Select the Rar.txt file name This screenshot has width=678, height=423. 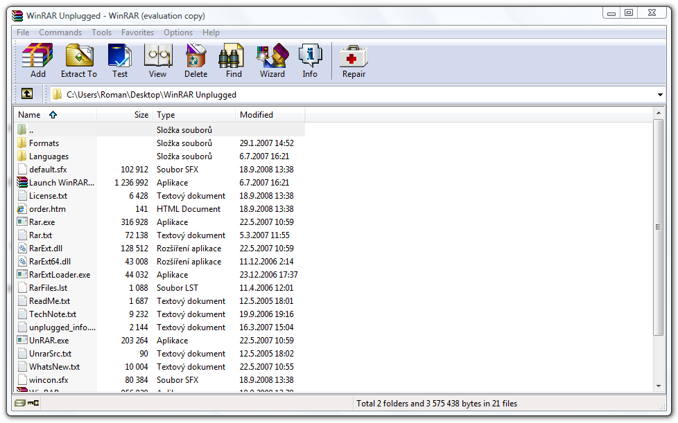(x=41, y=235)
